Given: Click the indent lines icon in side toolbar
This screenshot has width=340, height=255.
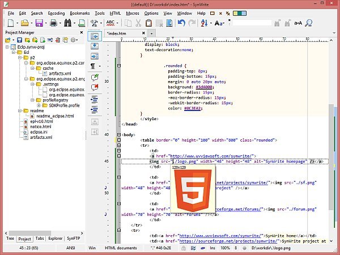Looking at the screenshot, I should pos(95,100).
